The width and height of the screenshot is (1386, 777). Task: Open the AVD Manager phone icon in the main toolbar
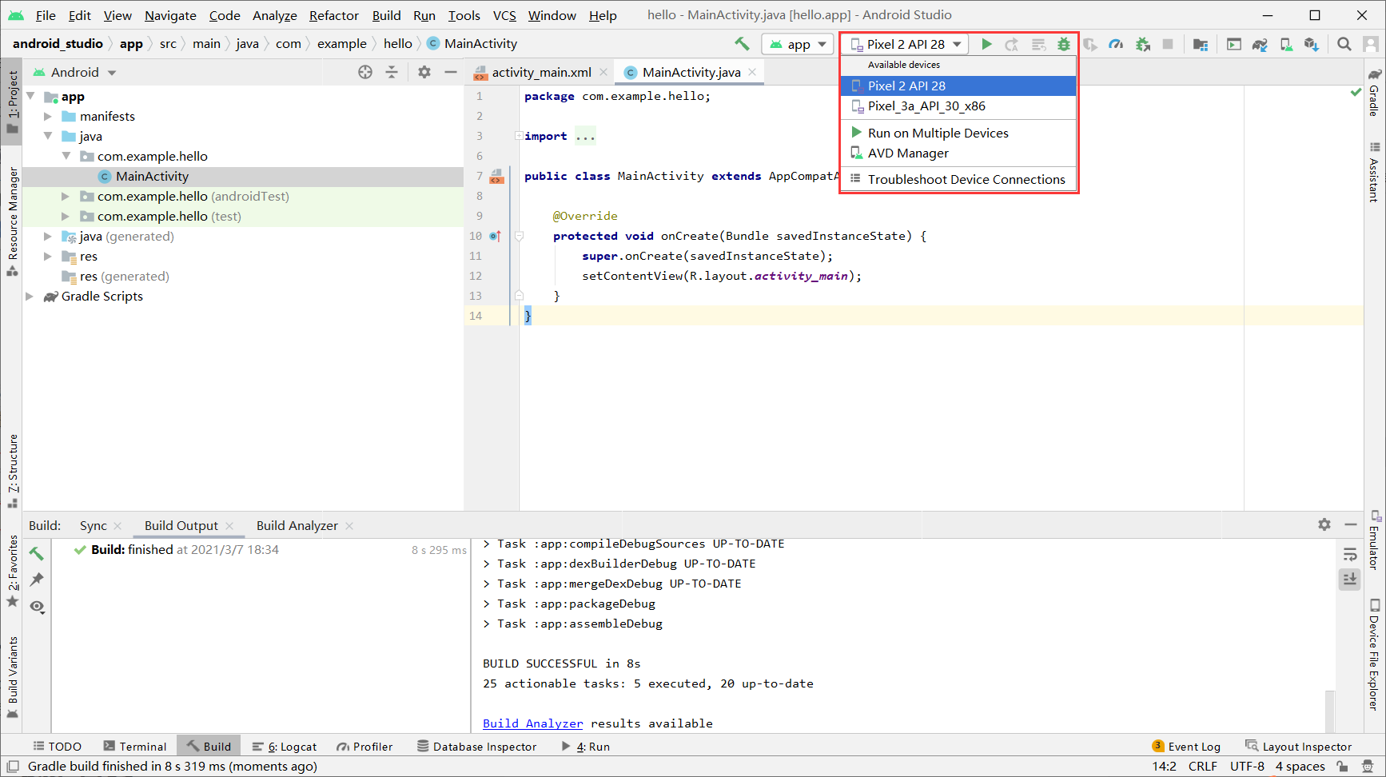pyautogui.click(x=1286, y=44)
